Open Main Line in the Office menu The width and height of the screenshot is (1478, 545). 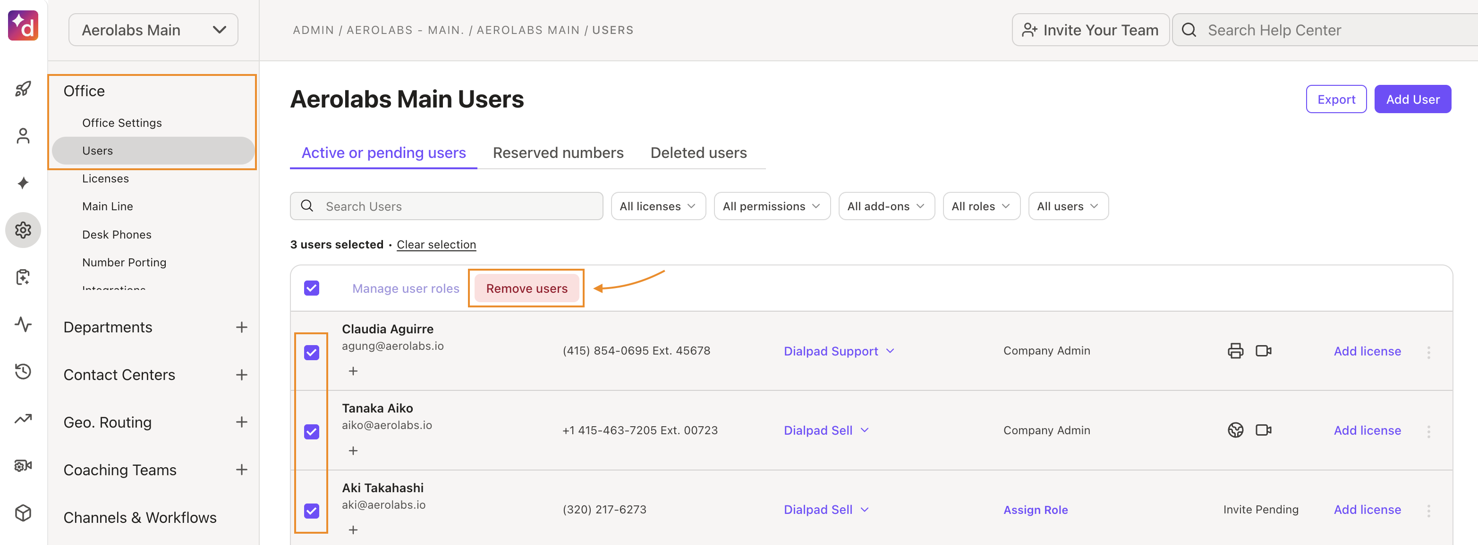click(x=107, y=206)
